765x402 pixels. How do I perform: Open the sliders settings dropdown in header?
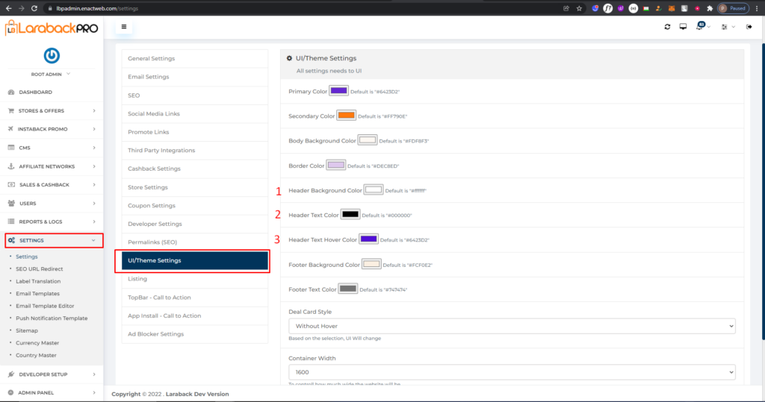click(724, 27)
